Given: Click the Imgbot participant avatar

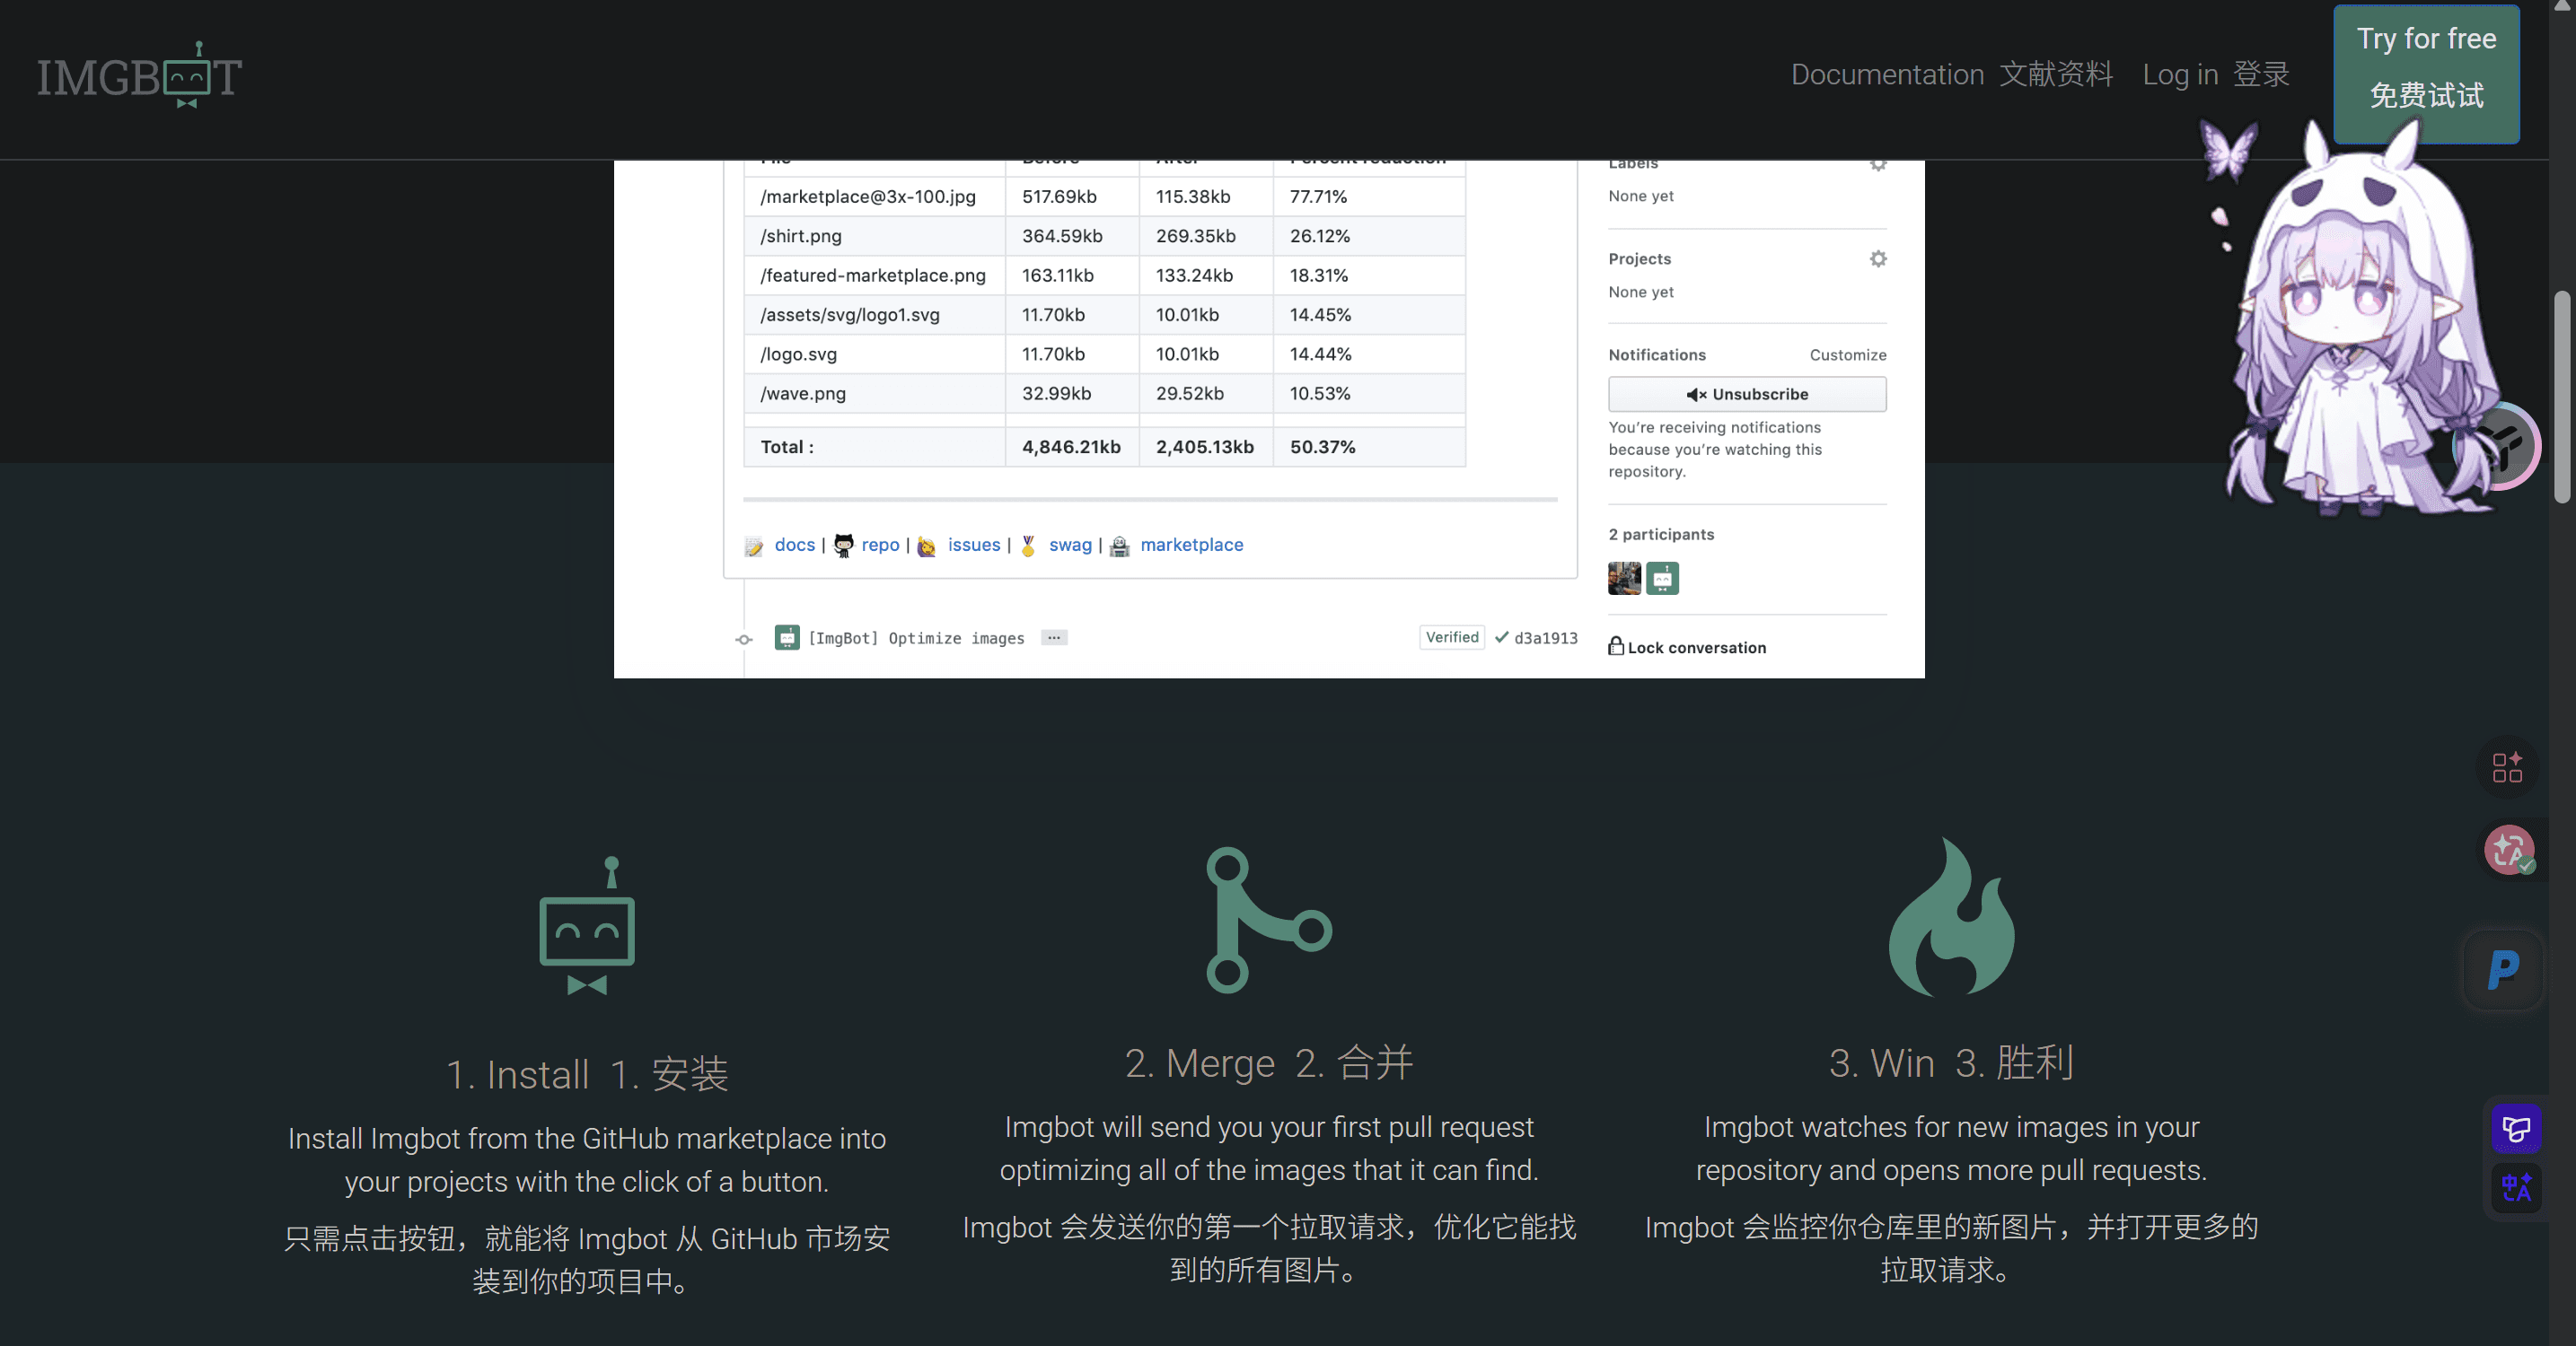Looking at the screenshot, I should click(x=1662, y=578).
